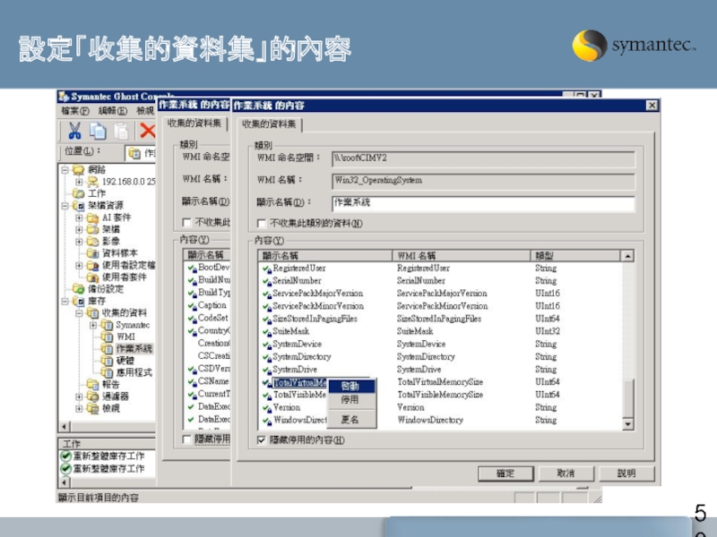This screenshot has height=537, width=717.
Task: Check 不收集此 box in back dialog
Action: (186, 222)
